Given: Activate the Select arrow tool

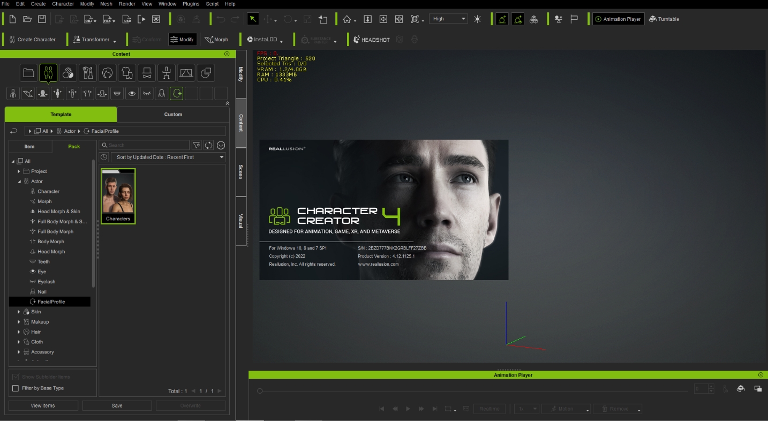Looking at the screenshot, I should [253, 19].
